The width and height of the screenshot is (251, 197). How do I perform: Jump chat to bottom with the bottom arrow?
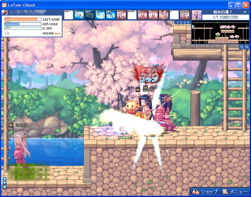[5, 187]
